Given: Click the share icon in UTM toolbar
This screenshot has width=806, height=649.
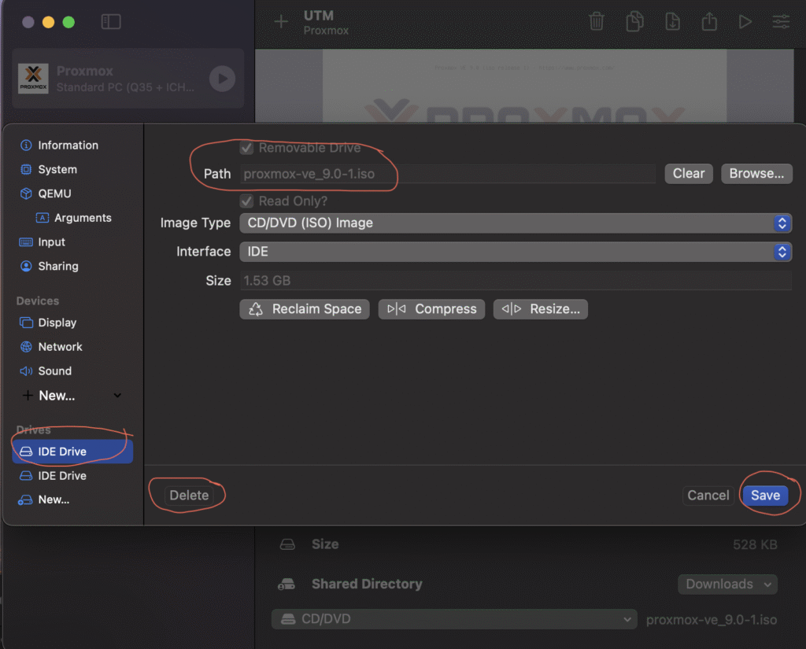Looking at the screenshot, I should pos(709,22).
